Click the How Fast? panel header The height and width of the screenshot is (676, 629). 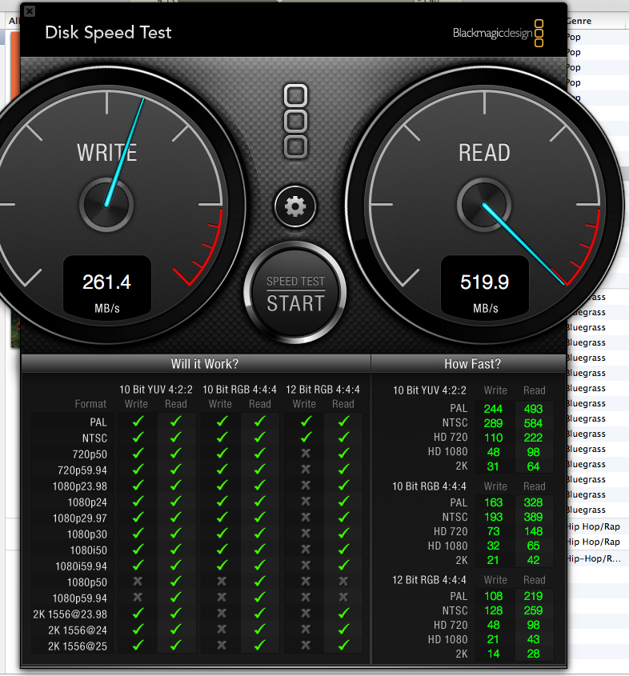[469, 364]
